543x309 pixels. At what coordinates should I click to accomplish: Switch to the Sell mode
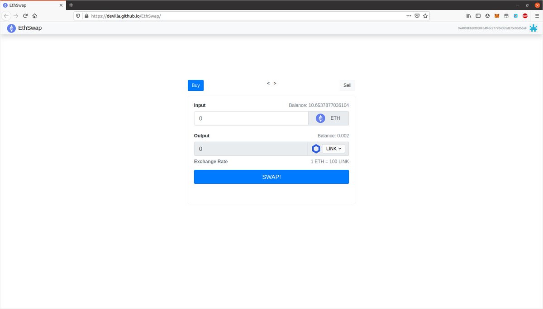(x=347, y=85)
